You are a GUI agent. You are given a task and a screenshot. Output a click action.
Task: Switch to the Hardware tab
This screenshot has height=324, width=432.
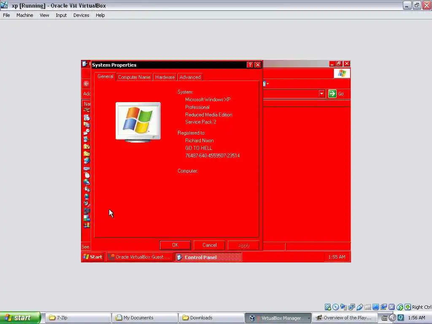[x=165, y=77]
